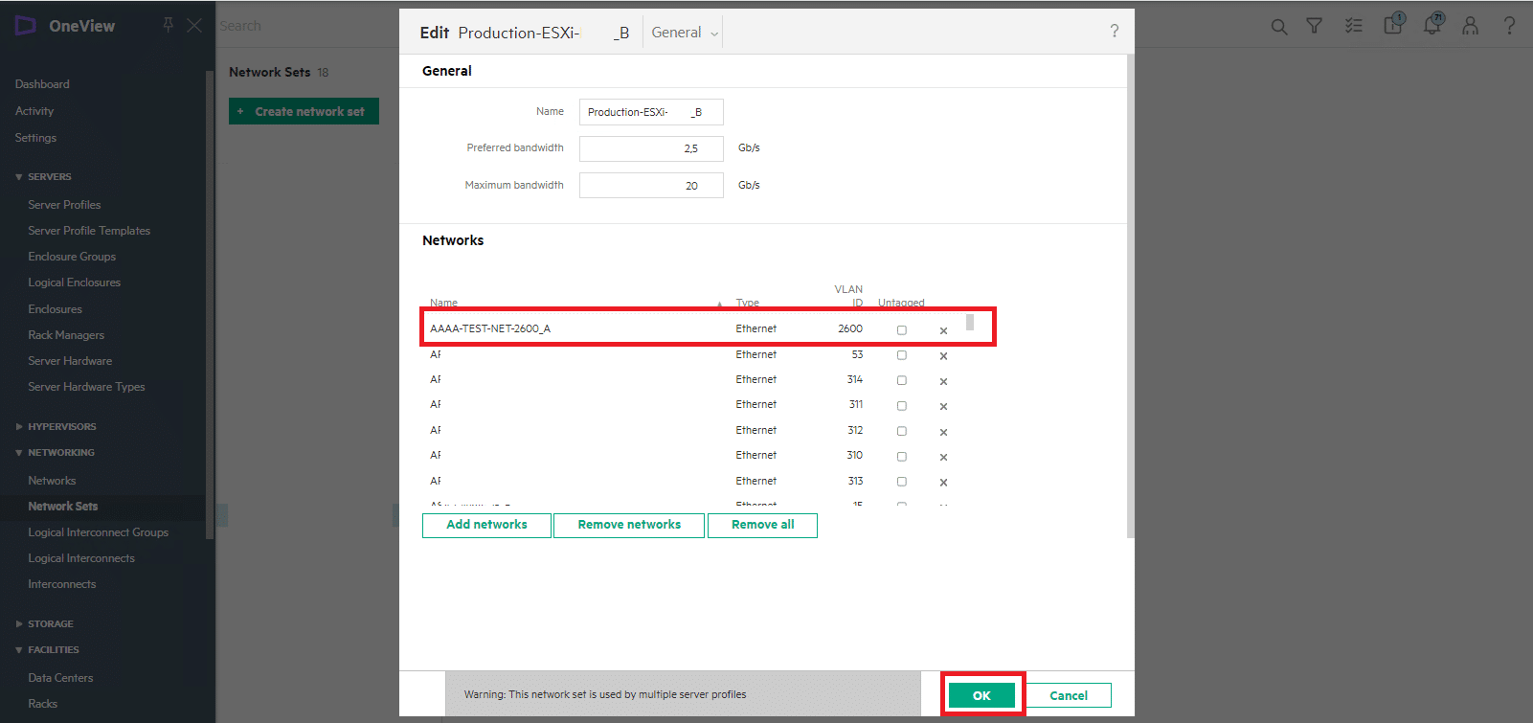Toggle Untagged for VLAN 311 network
The image size is (1533, 723).
coord(901,406)
